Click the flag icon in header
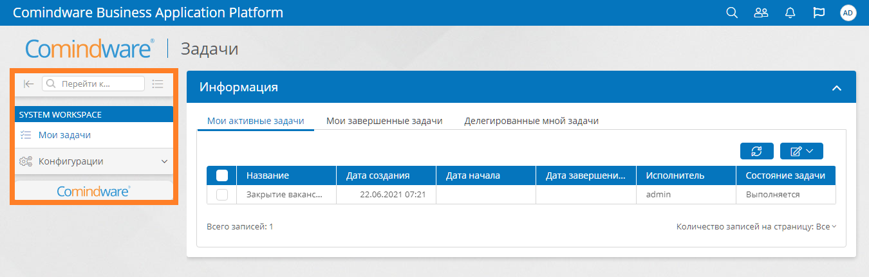The height and width of the screenshot is (277, 869). [x=819, y=13]
